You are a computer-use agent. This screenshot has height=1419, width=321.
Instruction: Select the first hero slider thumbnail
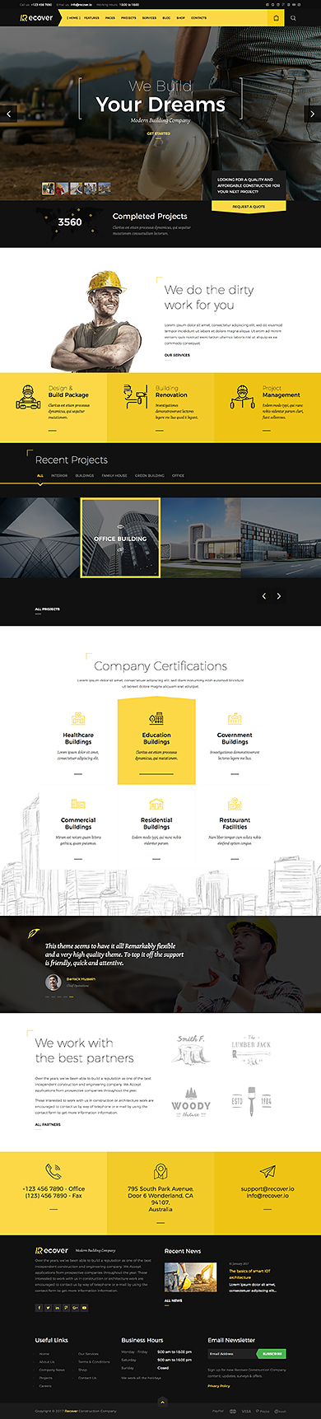49,189
